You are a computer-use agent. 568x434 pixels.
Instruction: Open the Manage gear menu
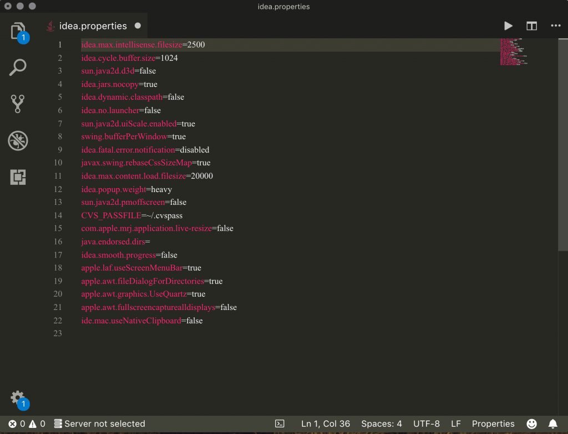click(17, 397)
